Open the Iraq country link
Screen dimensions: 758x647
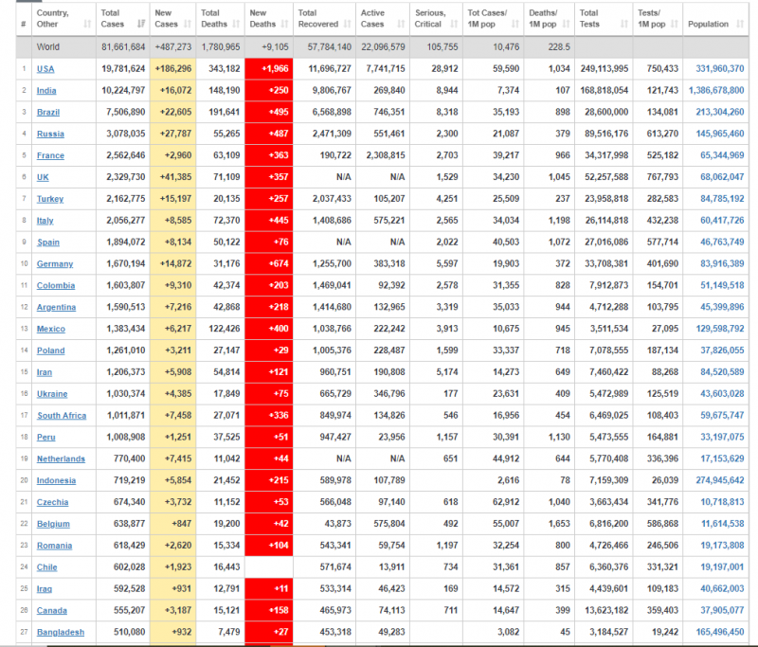point(45,589)
